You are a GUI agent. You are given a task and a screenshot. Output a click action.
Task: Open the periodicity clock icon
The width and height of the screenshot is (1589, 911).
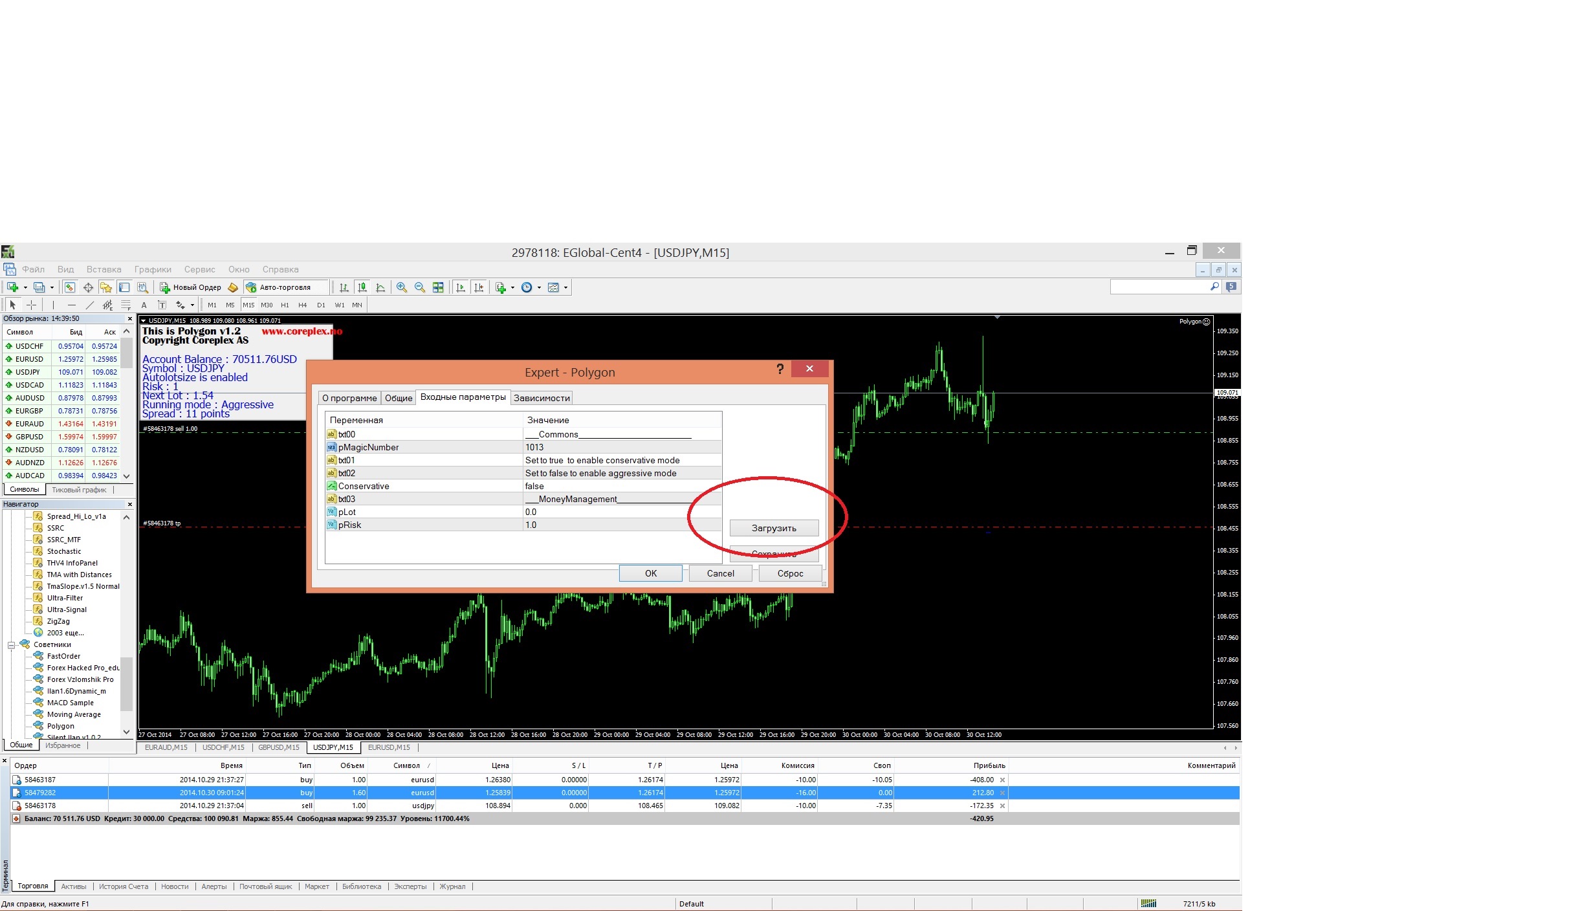coord(527,287)
